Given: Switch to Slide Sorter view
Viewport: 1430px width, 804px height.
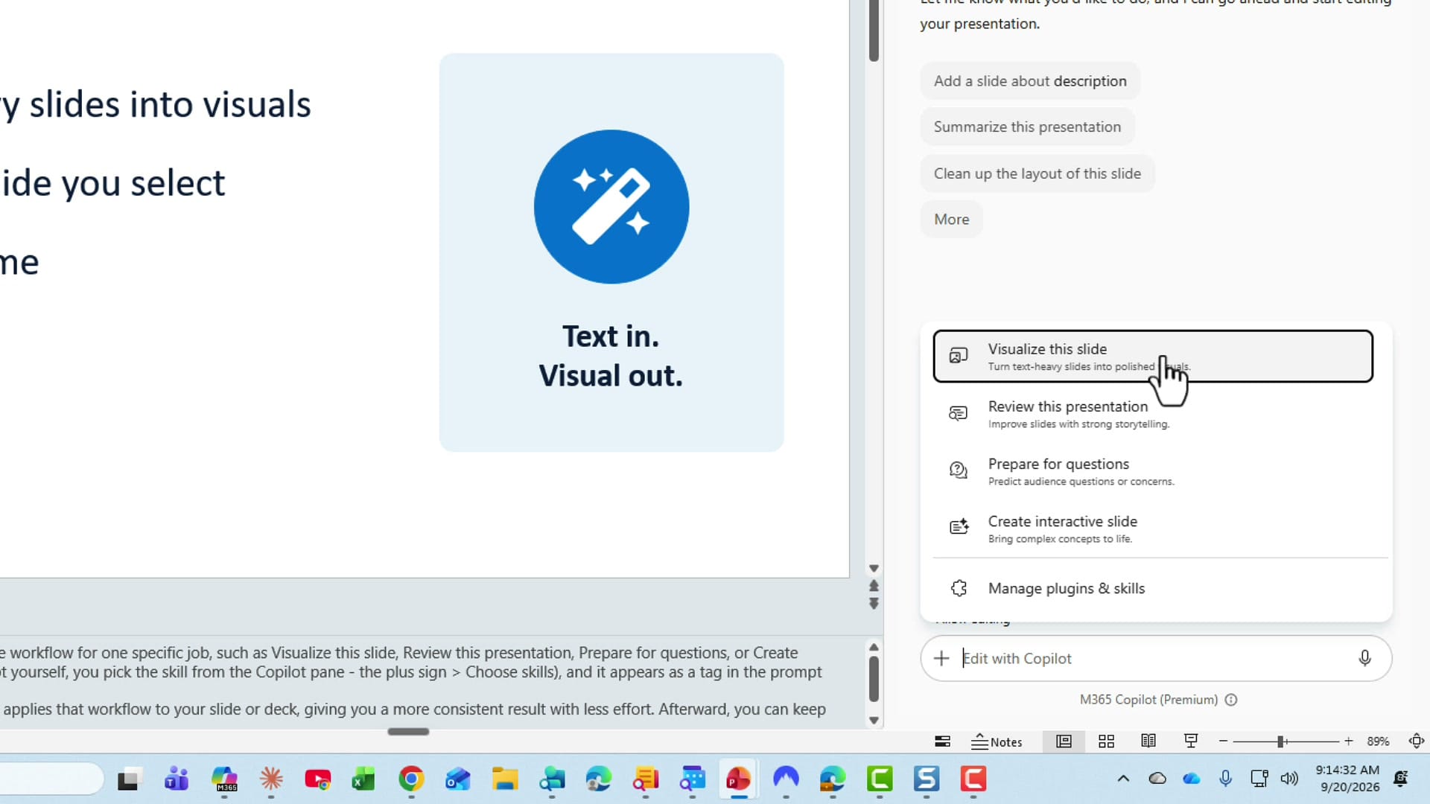Looking at the screenshot, I should [x=1106, y=741].
